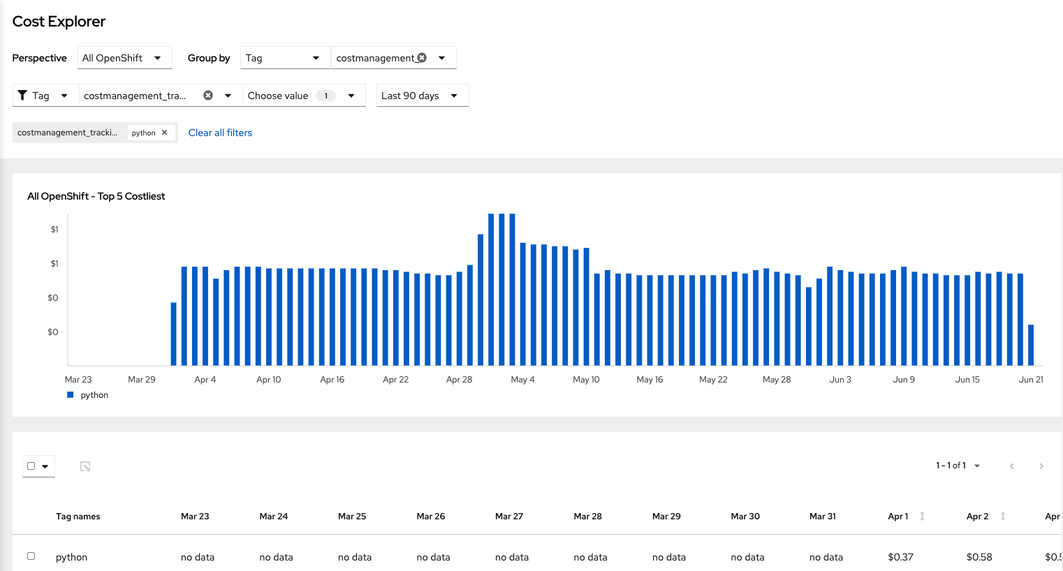The height and width of the screenshot is (571, 1063).
Task: Remove the python filter chip
Action: point(165,133)
